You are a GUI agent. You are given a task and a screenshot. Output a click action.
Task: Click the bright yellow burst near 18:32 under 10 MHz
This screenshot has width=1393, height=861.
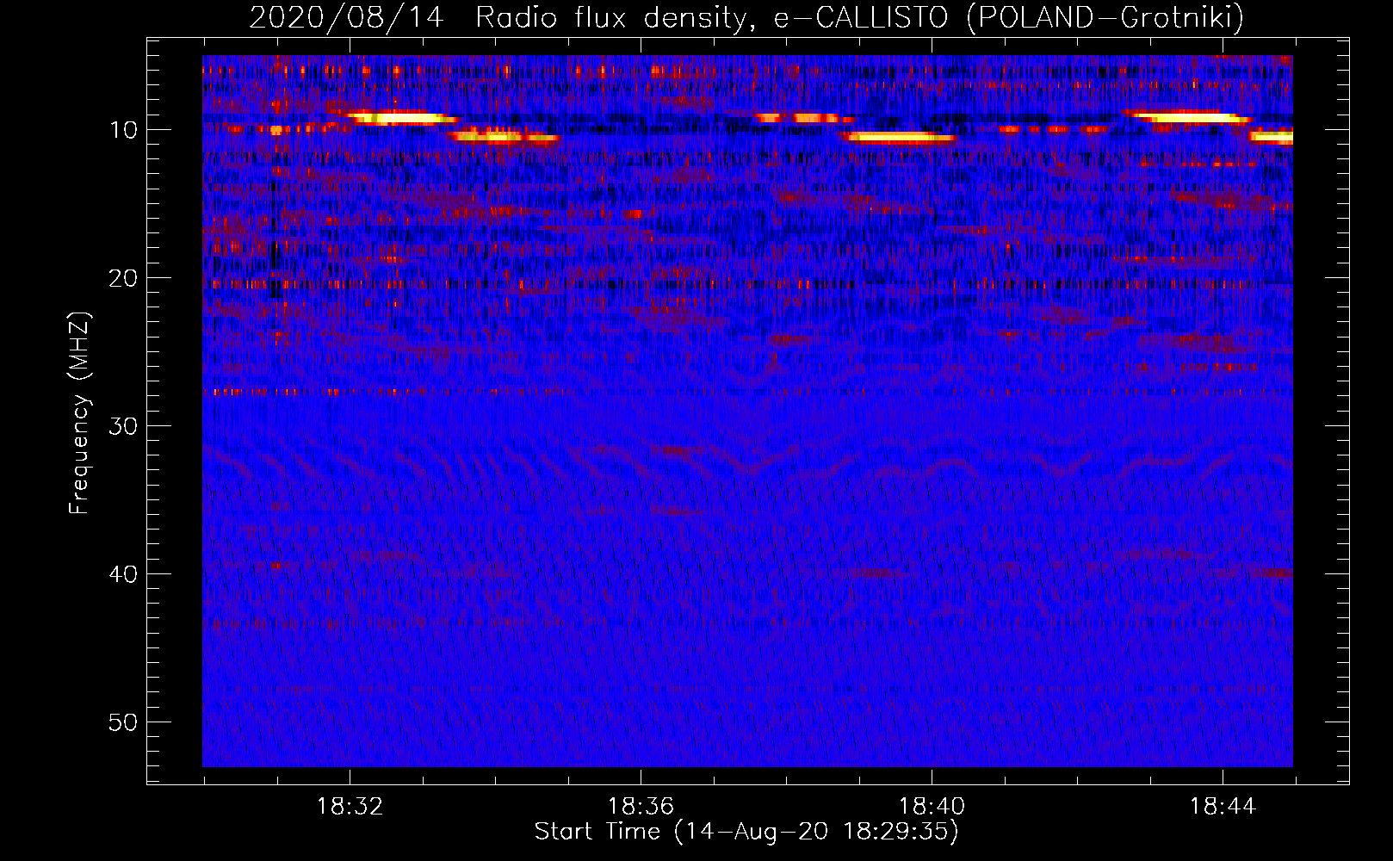(x=400, y=118)
